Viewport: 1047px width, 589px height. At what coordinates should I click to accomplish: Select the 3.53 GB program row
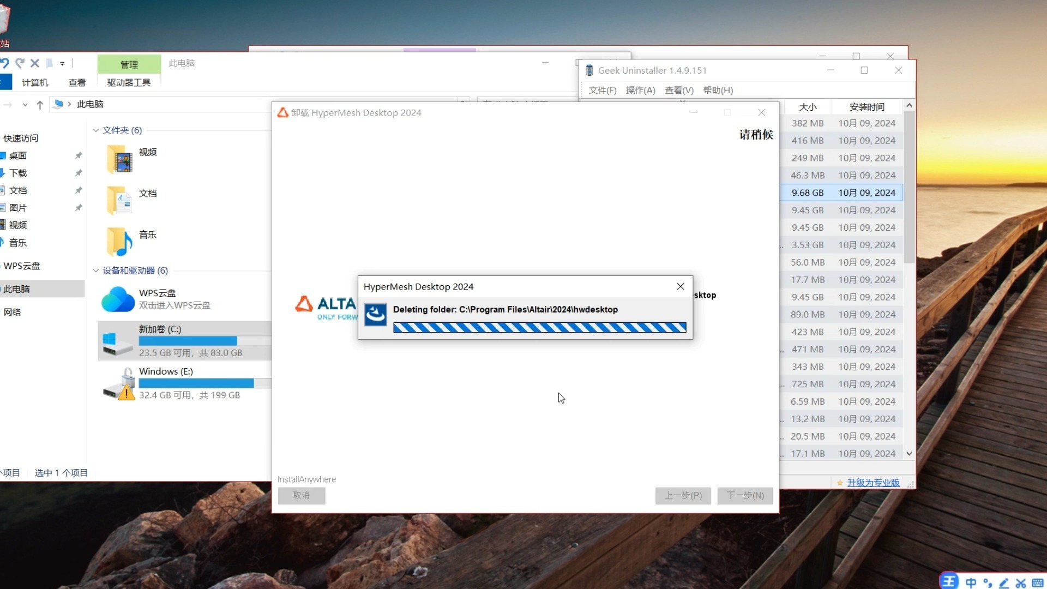coord(841,245)
